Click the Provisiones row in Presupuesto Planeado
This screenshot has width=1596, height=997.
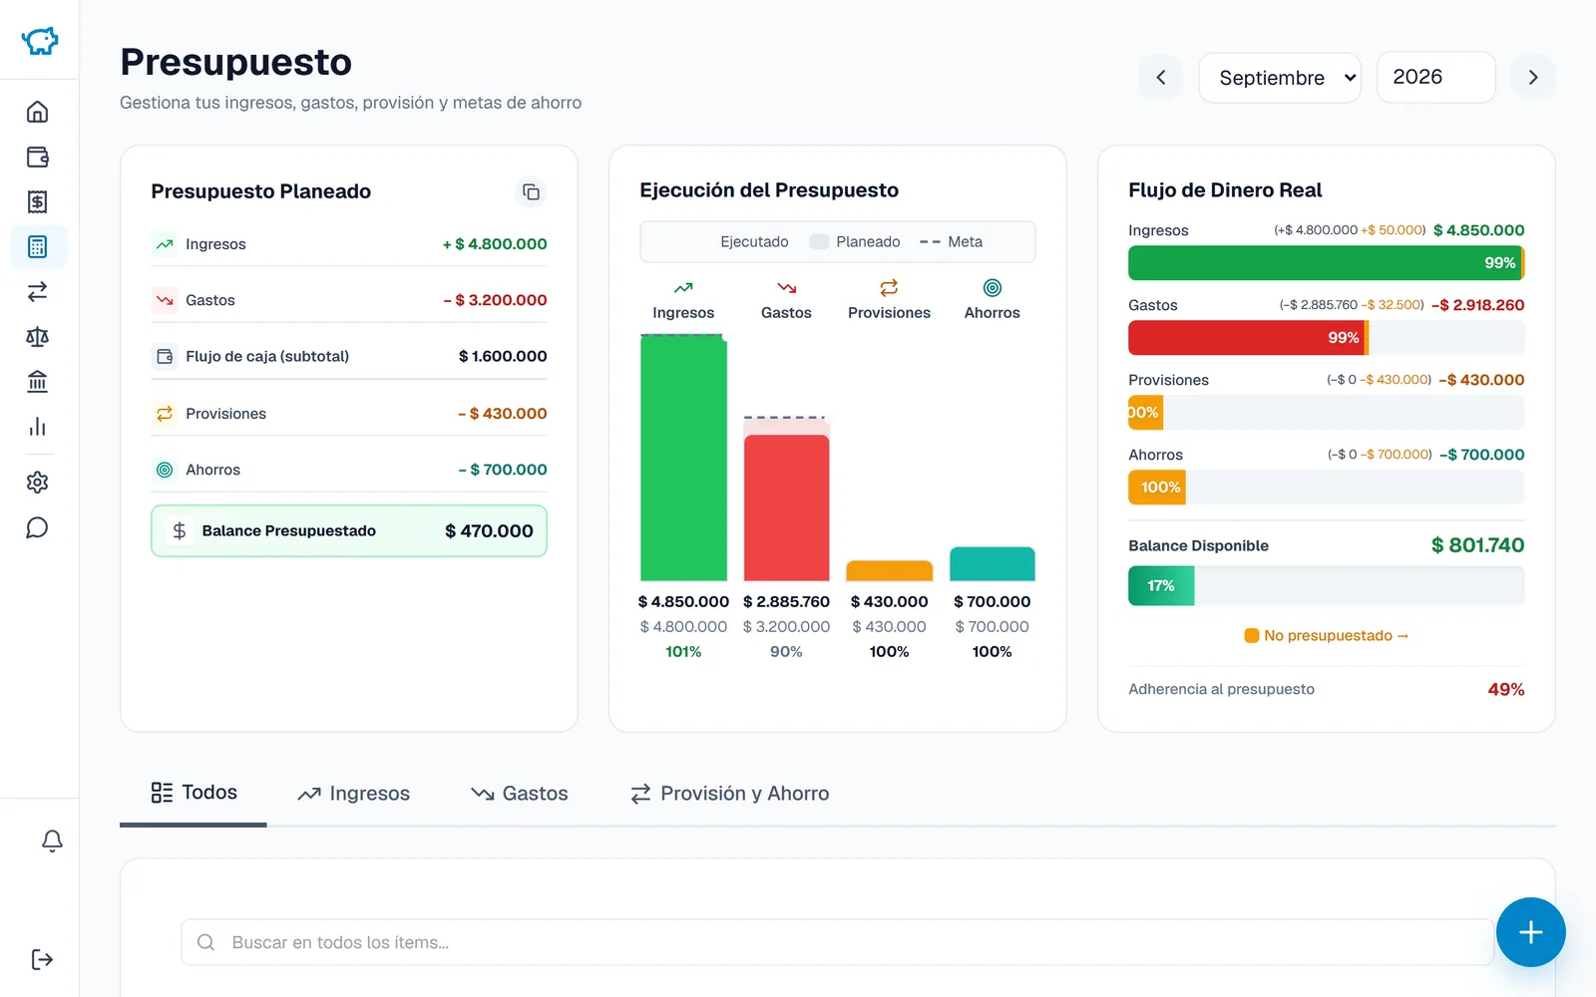click(349, 414)
